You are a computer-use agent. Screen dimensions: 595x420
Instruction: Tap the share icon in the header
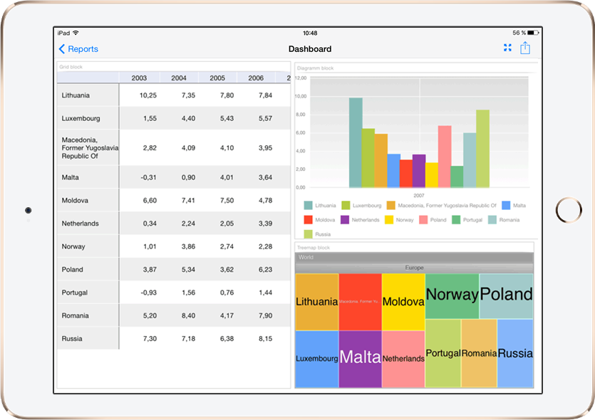[x=525, y=48]
